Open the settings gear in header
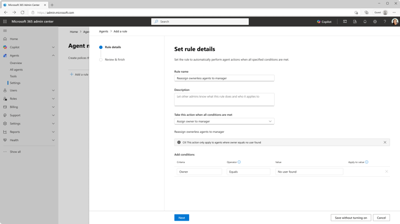The width and height of the screenshot is (400, 224). pos(375,21)
